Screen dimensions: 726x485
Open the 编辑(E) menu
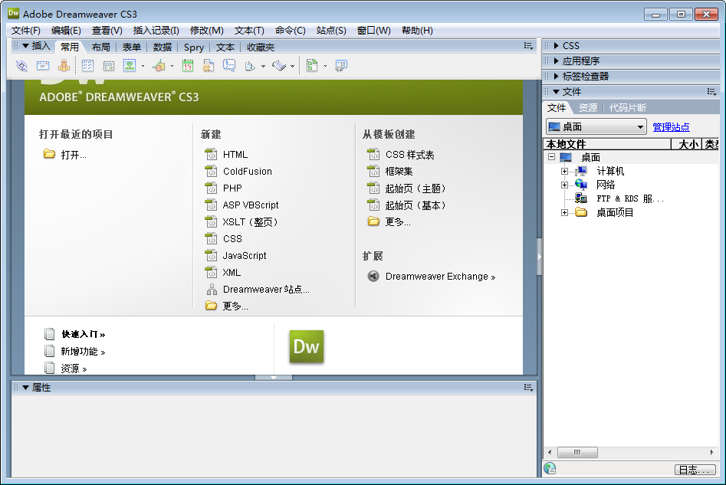(66, 31)
